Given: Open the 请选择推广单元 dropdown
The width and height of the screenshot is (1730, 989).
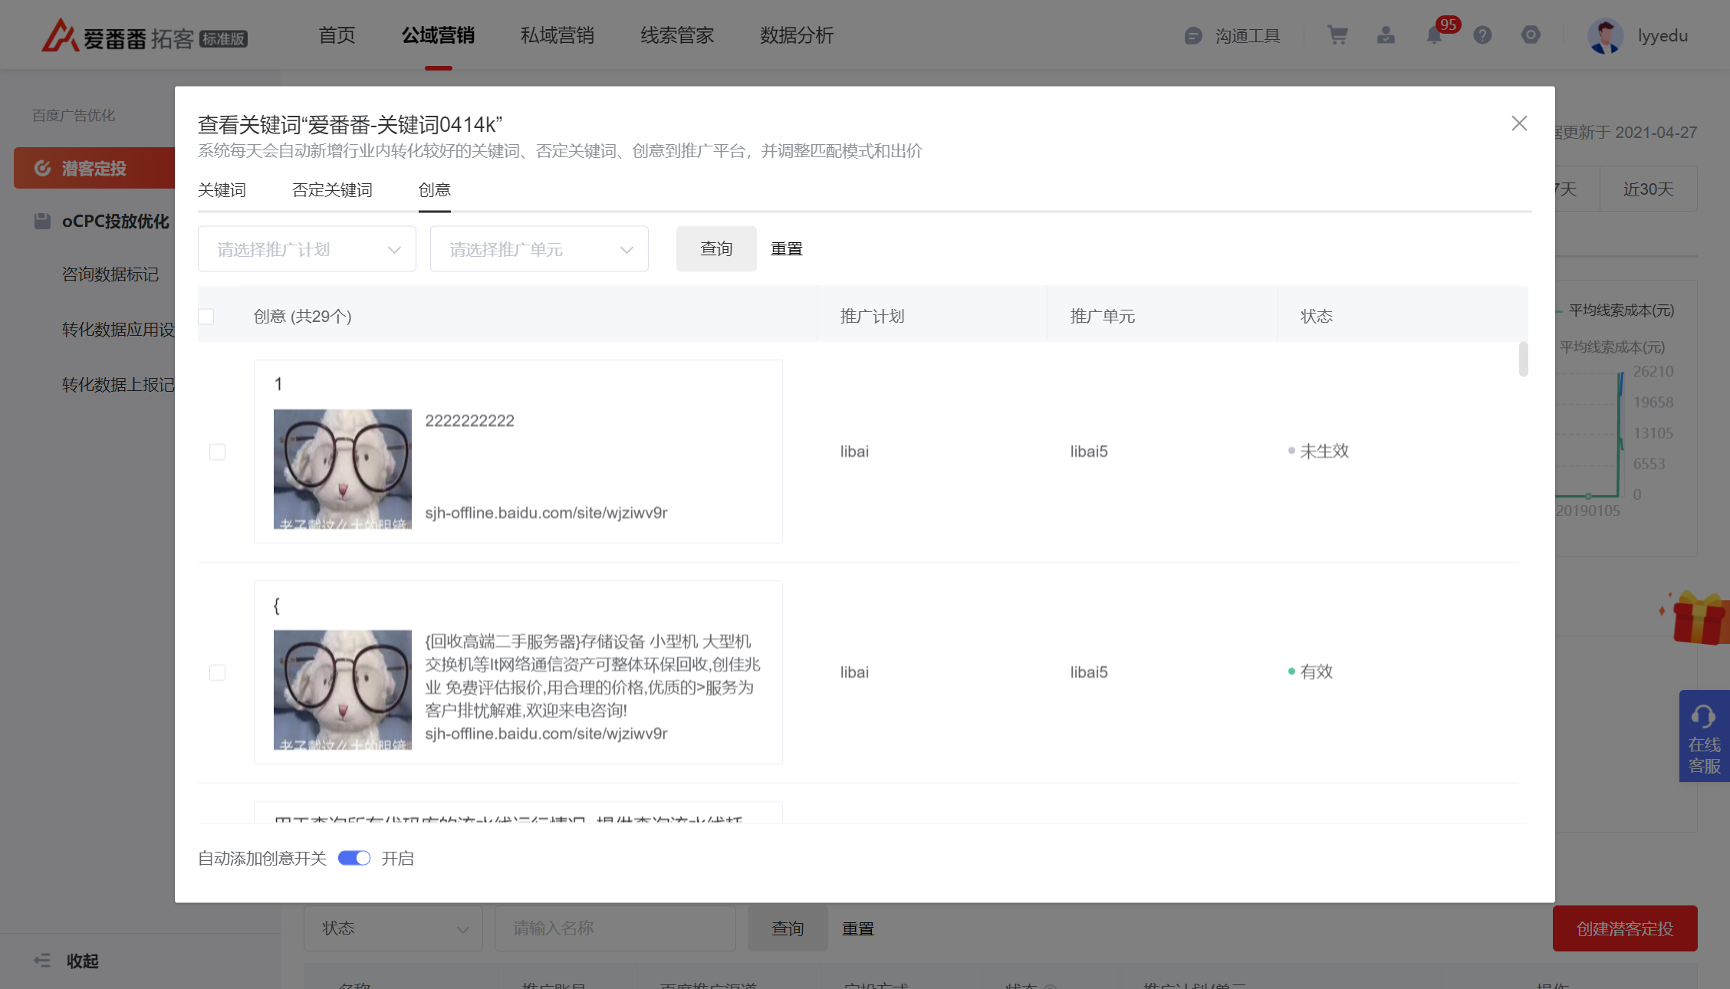Looking at the screenshot, I should [x=539, y=249].
